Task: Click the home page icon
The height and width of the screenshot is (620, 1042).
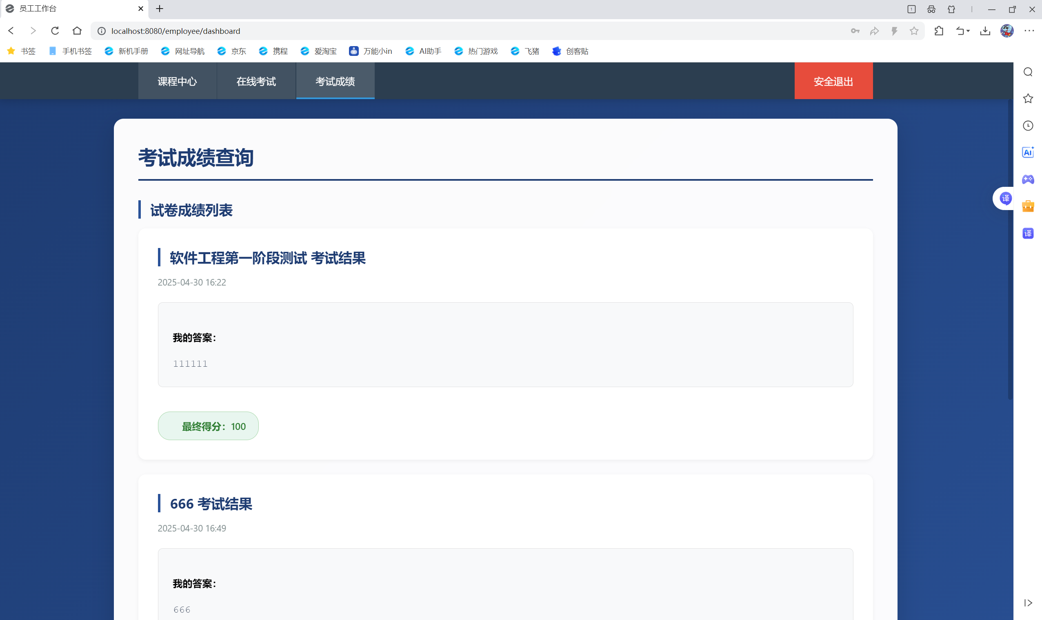Action: [77, 31]
